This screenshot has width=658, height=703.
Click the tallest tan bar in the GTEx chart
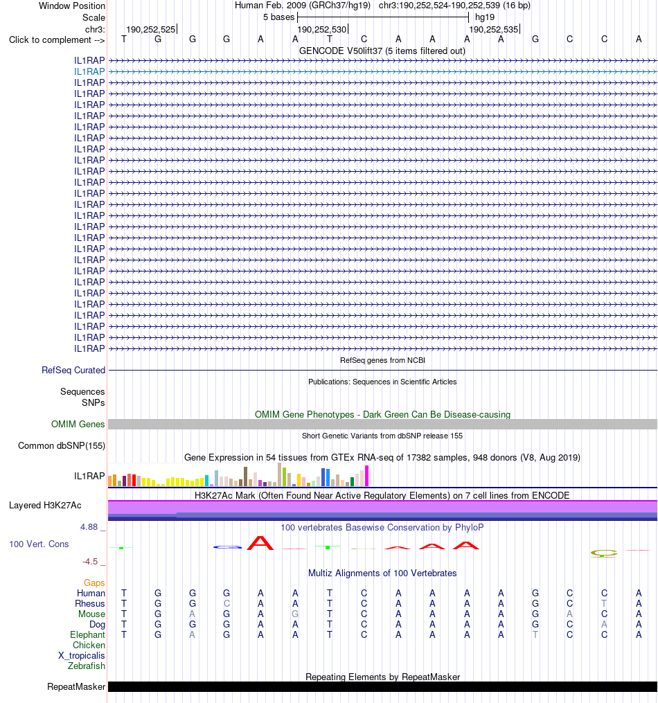280,474
